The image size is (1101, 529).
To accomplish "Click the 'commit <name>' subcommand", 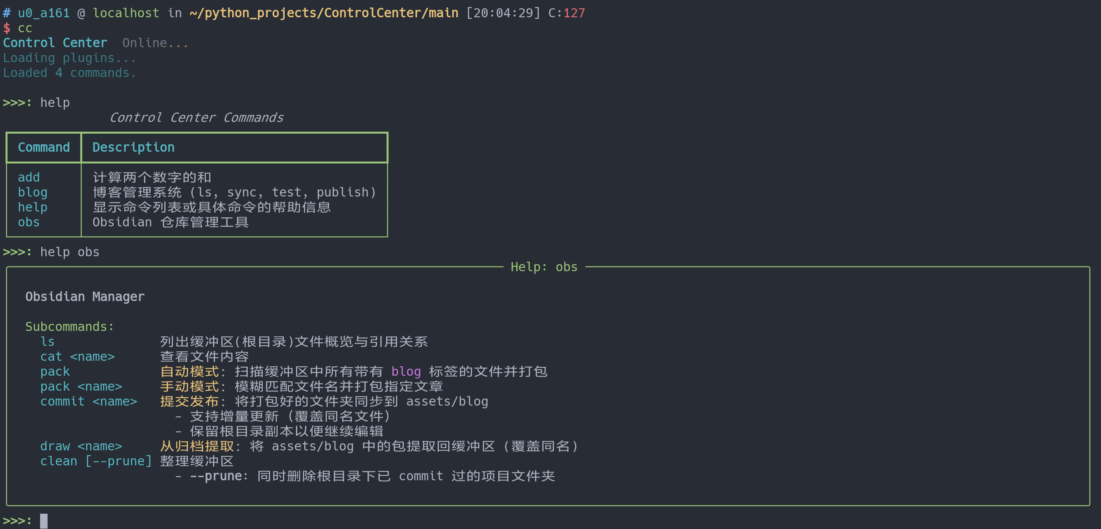I will click(88, 402).
